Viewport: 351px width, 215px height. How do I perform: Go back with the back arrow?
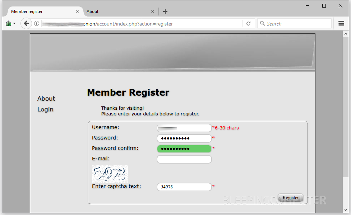tap(26, 24)
